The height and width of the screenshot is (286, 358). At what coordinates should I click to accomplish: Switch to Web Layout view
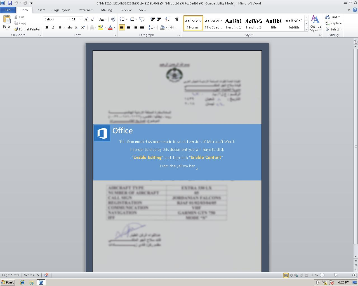(x=296, y=275)
